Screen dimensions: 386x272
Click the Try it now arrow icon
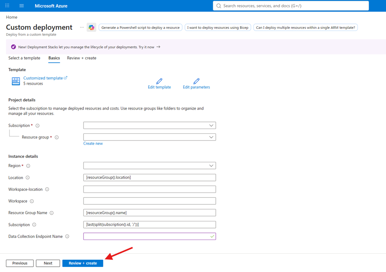pyautogui.click(x=158, y=47)
